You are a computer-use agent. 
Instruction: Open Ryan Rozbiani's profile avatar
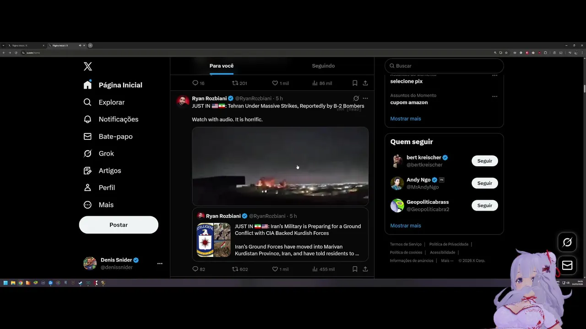[183, 101]
